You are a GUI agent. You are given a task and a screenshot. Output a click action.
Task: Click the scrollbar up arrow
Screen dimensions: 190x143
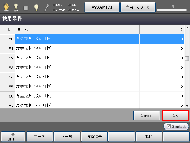pos(187,28)
